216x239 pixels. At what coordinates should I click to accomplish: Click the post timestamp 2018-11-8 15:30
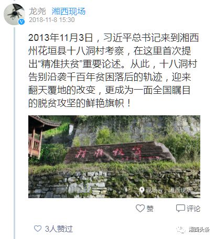(52, 20)
